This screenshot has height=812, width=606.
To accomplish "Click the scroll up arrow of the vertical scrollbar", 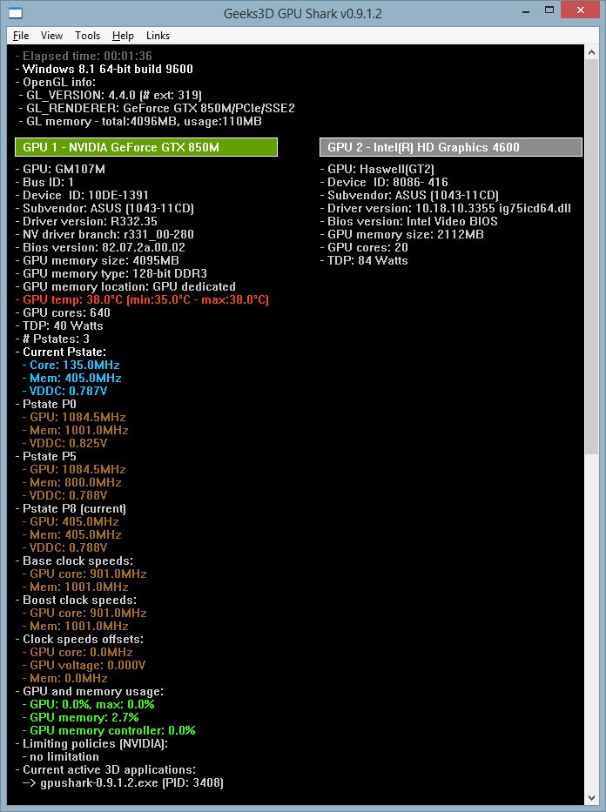I will coord(592,52).
